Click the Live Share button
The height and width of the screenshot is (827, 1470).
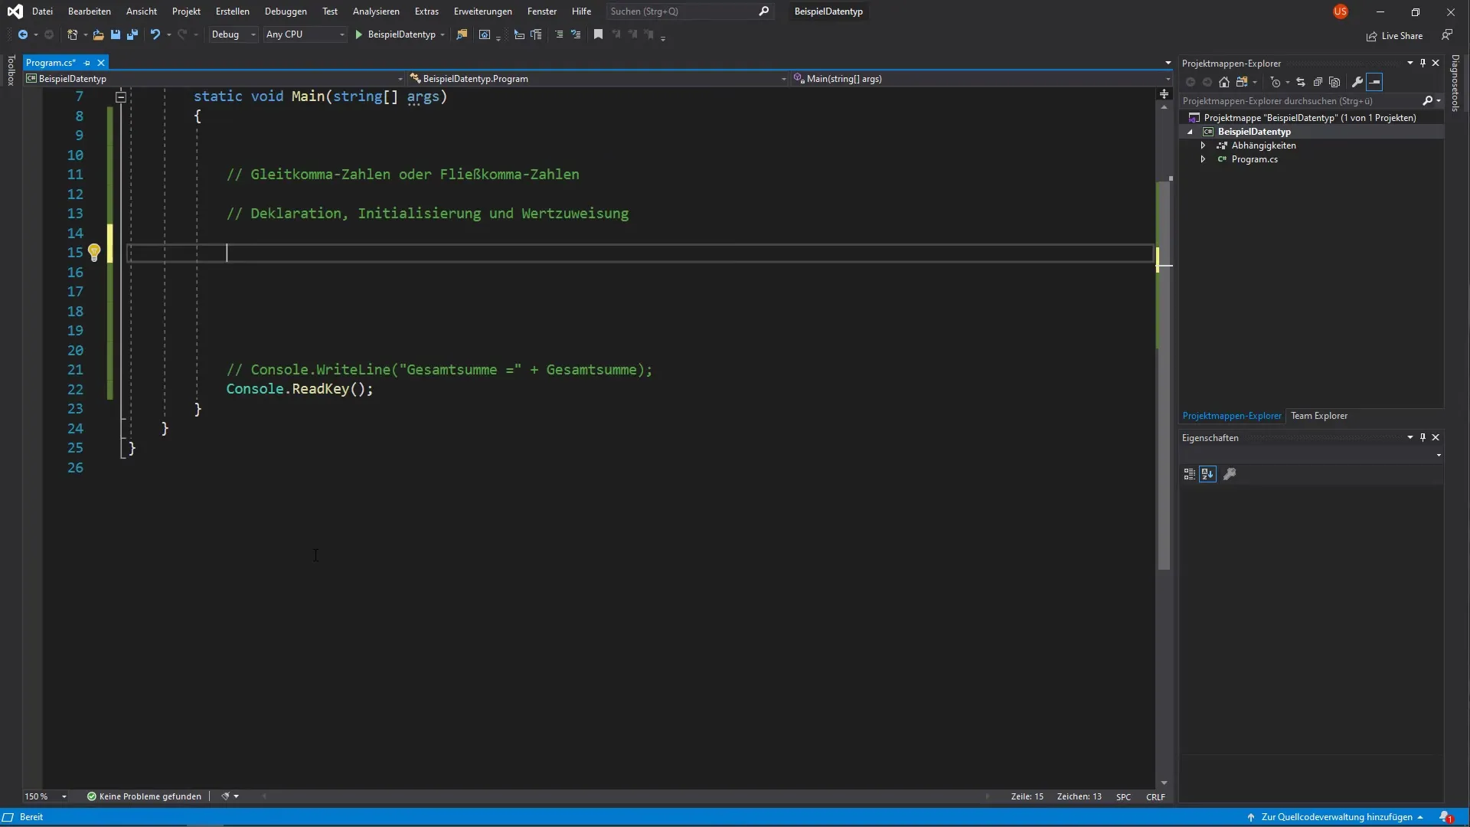tap(1395, 36)
